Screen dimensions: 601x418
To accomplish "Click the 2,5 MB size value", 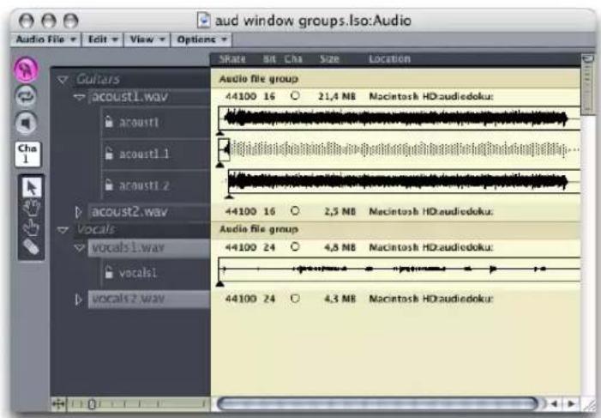I will [340, 211].
